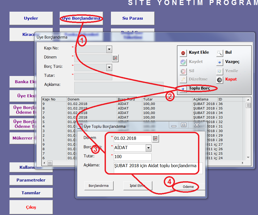Click into the Tutar field containing 100

[x=132, y=157]
